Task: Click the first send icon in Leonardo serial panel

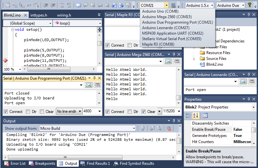Action: pyautogui.click(x=243, y=82)
